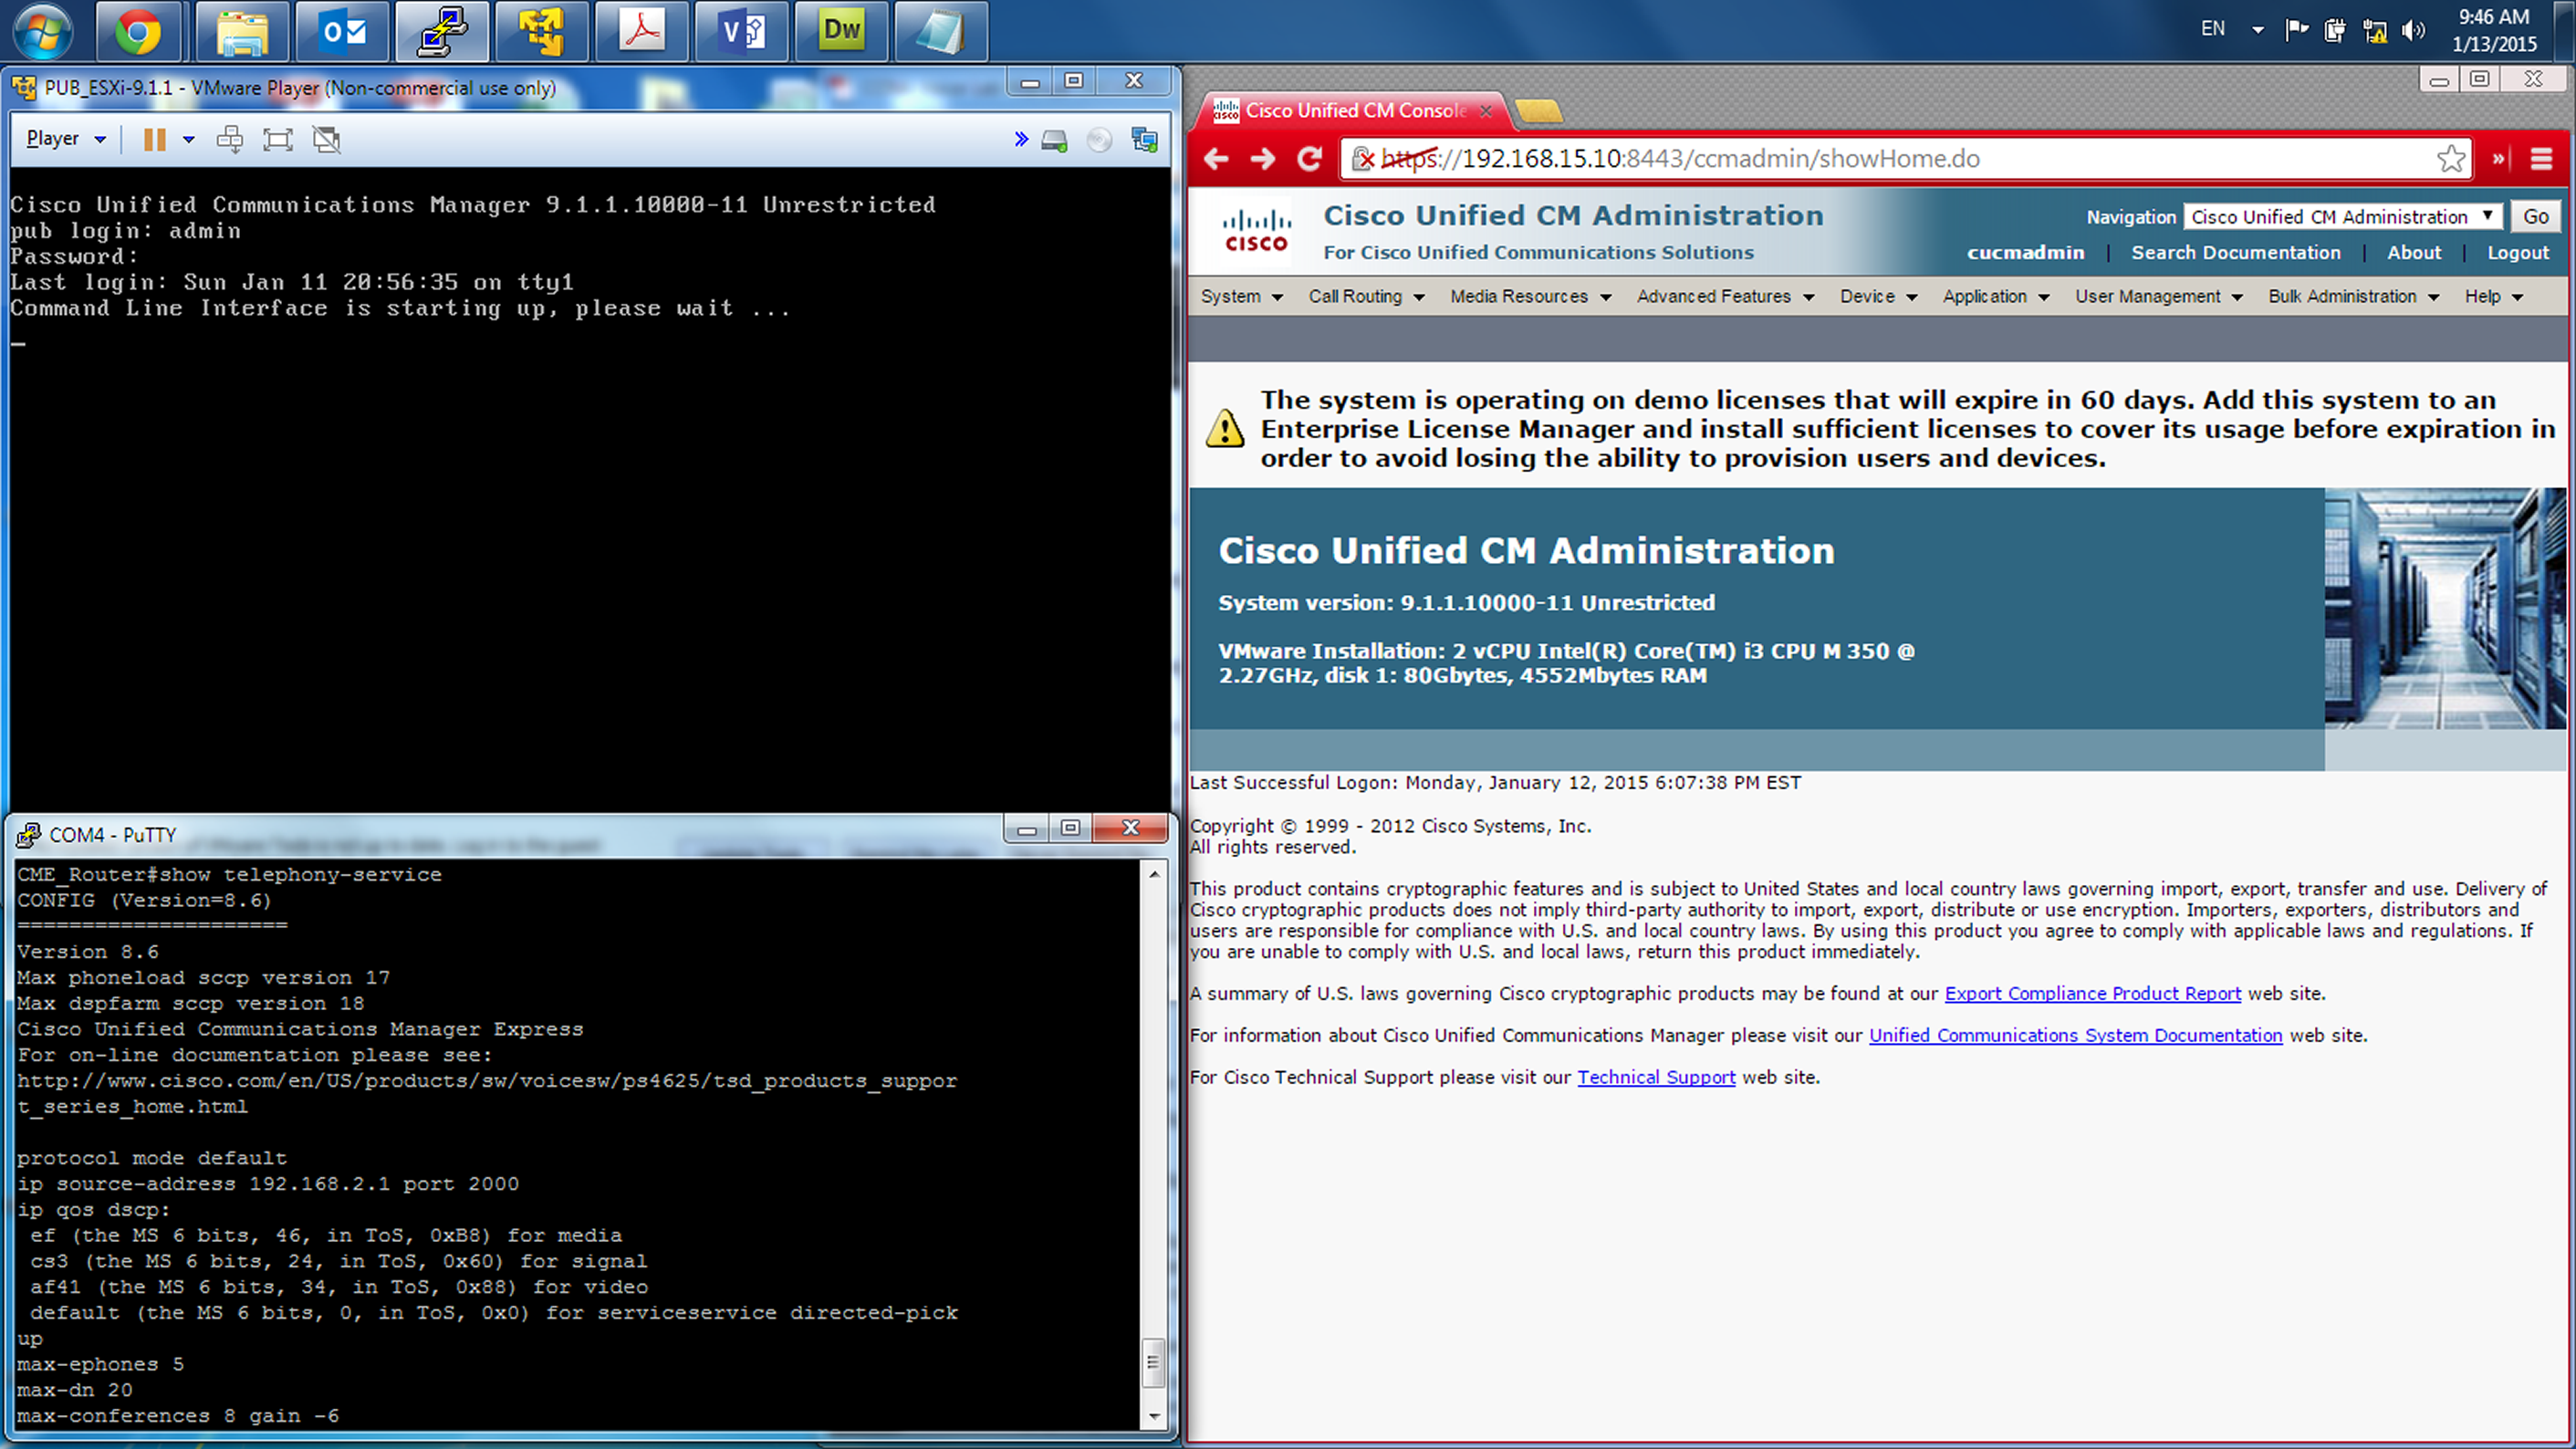Go back in the Chrome browser

[1216, 159]
